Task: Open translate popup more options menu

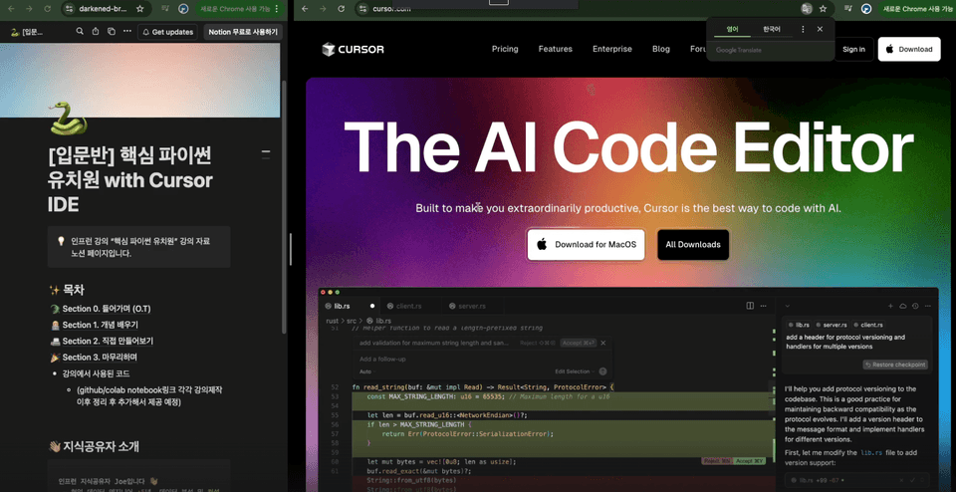Action: (803, 29)
